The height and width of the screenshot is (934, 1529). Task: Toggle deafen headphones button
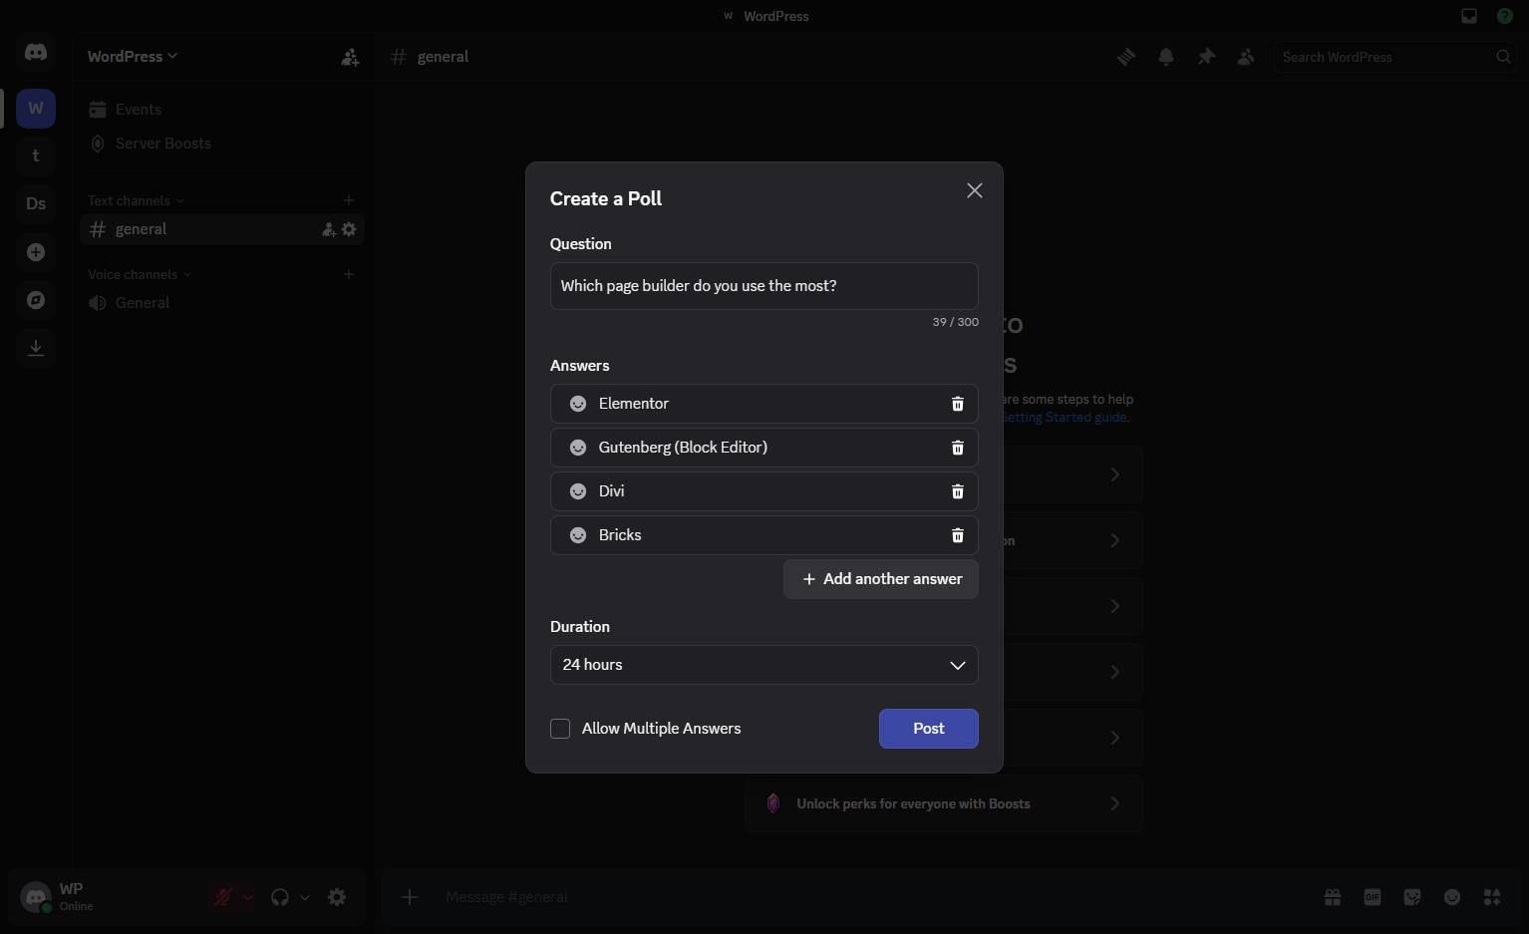pyautogui.click(x=280, y=897)
